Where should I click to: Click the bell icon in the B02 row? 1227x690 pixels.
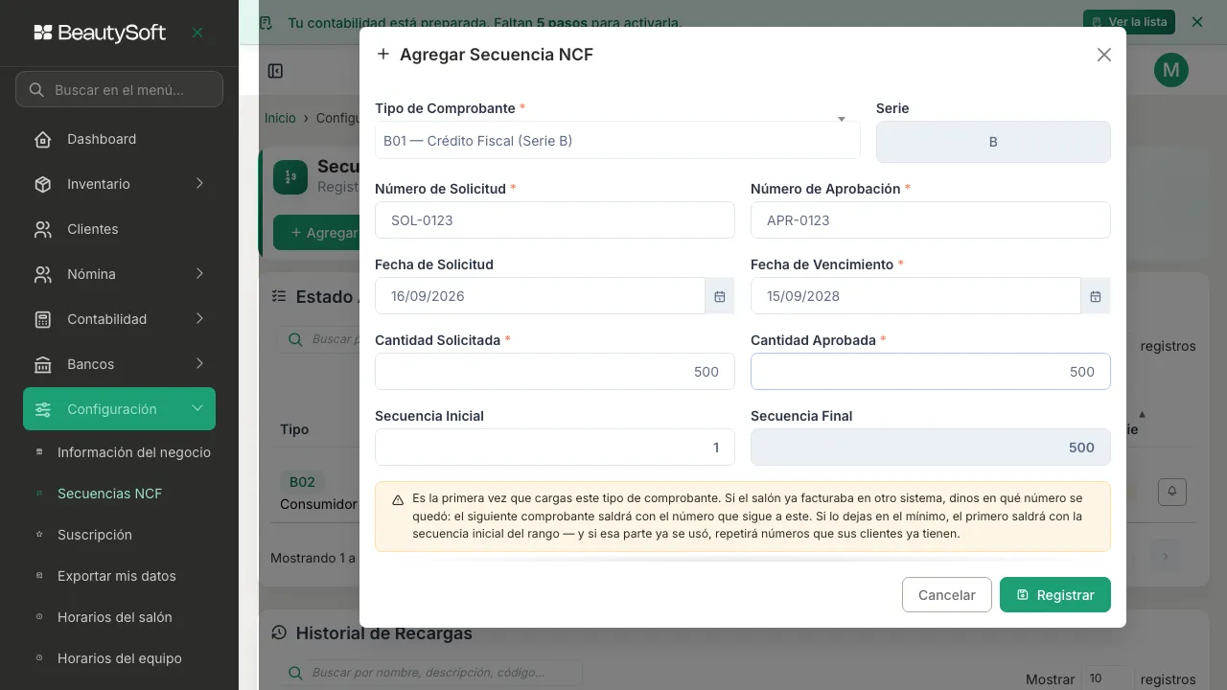pyautogui.click(x=1171, y=492)
